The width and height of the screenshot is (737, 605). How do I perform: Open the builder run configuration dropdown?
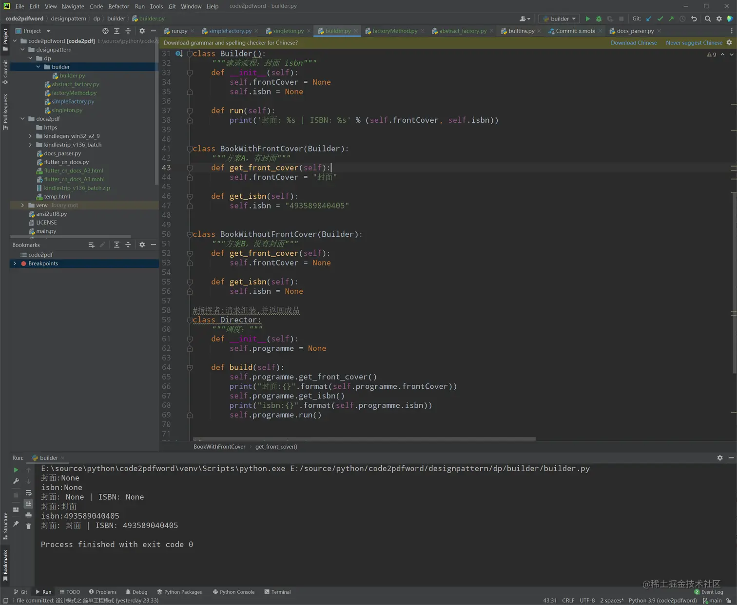(x=560, y=19)
